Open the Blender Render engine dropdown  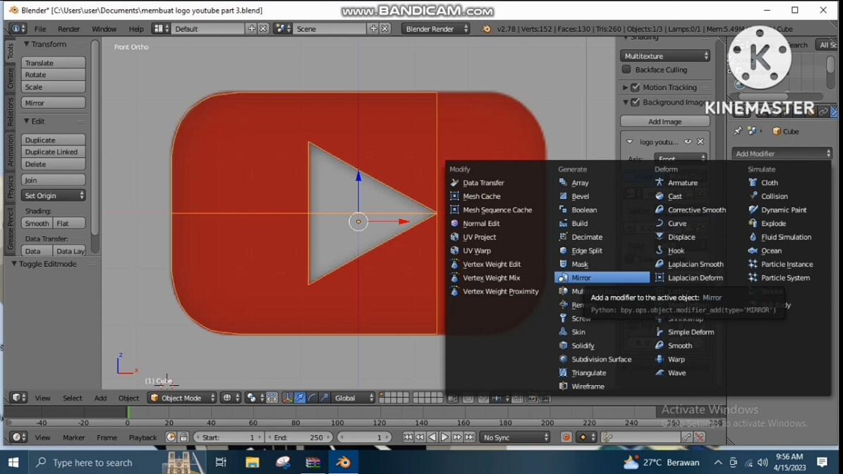click(435, 29)
